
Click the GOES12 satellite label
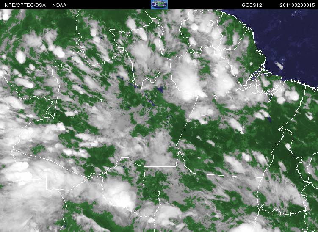click(x=252, y=5)
